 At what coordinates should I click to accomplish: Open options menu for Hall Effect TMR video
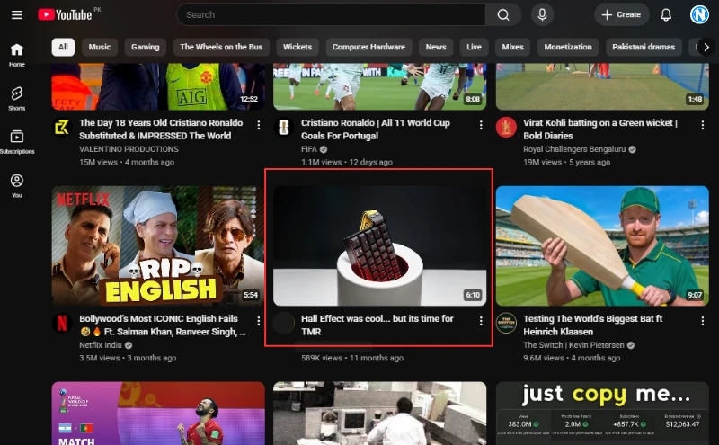pyautogui.click(x=481, y=321)
